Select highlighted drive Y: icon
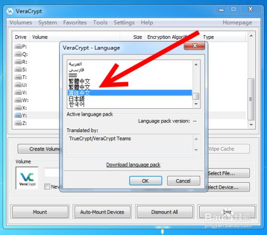This screenshot has width=267, height=235. coord(18,116)
